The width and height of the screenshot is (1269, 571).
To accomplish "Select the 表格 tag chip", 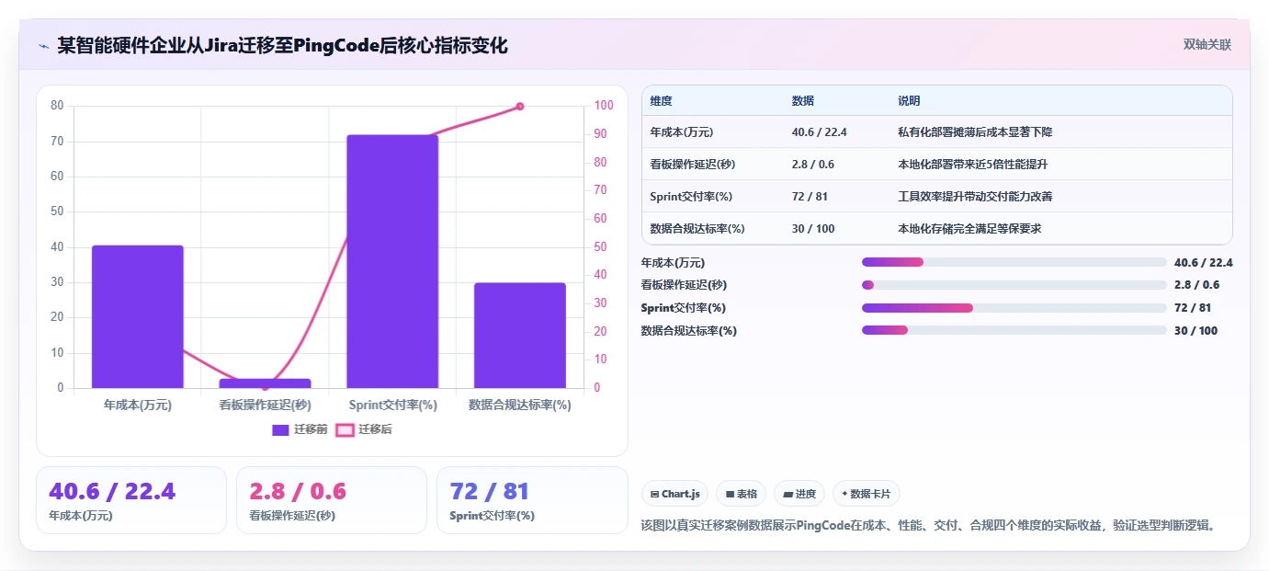I will [x=741, y=494].
